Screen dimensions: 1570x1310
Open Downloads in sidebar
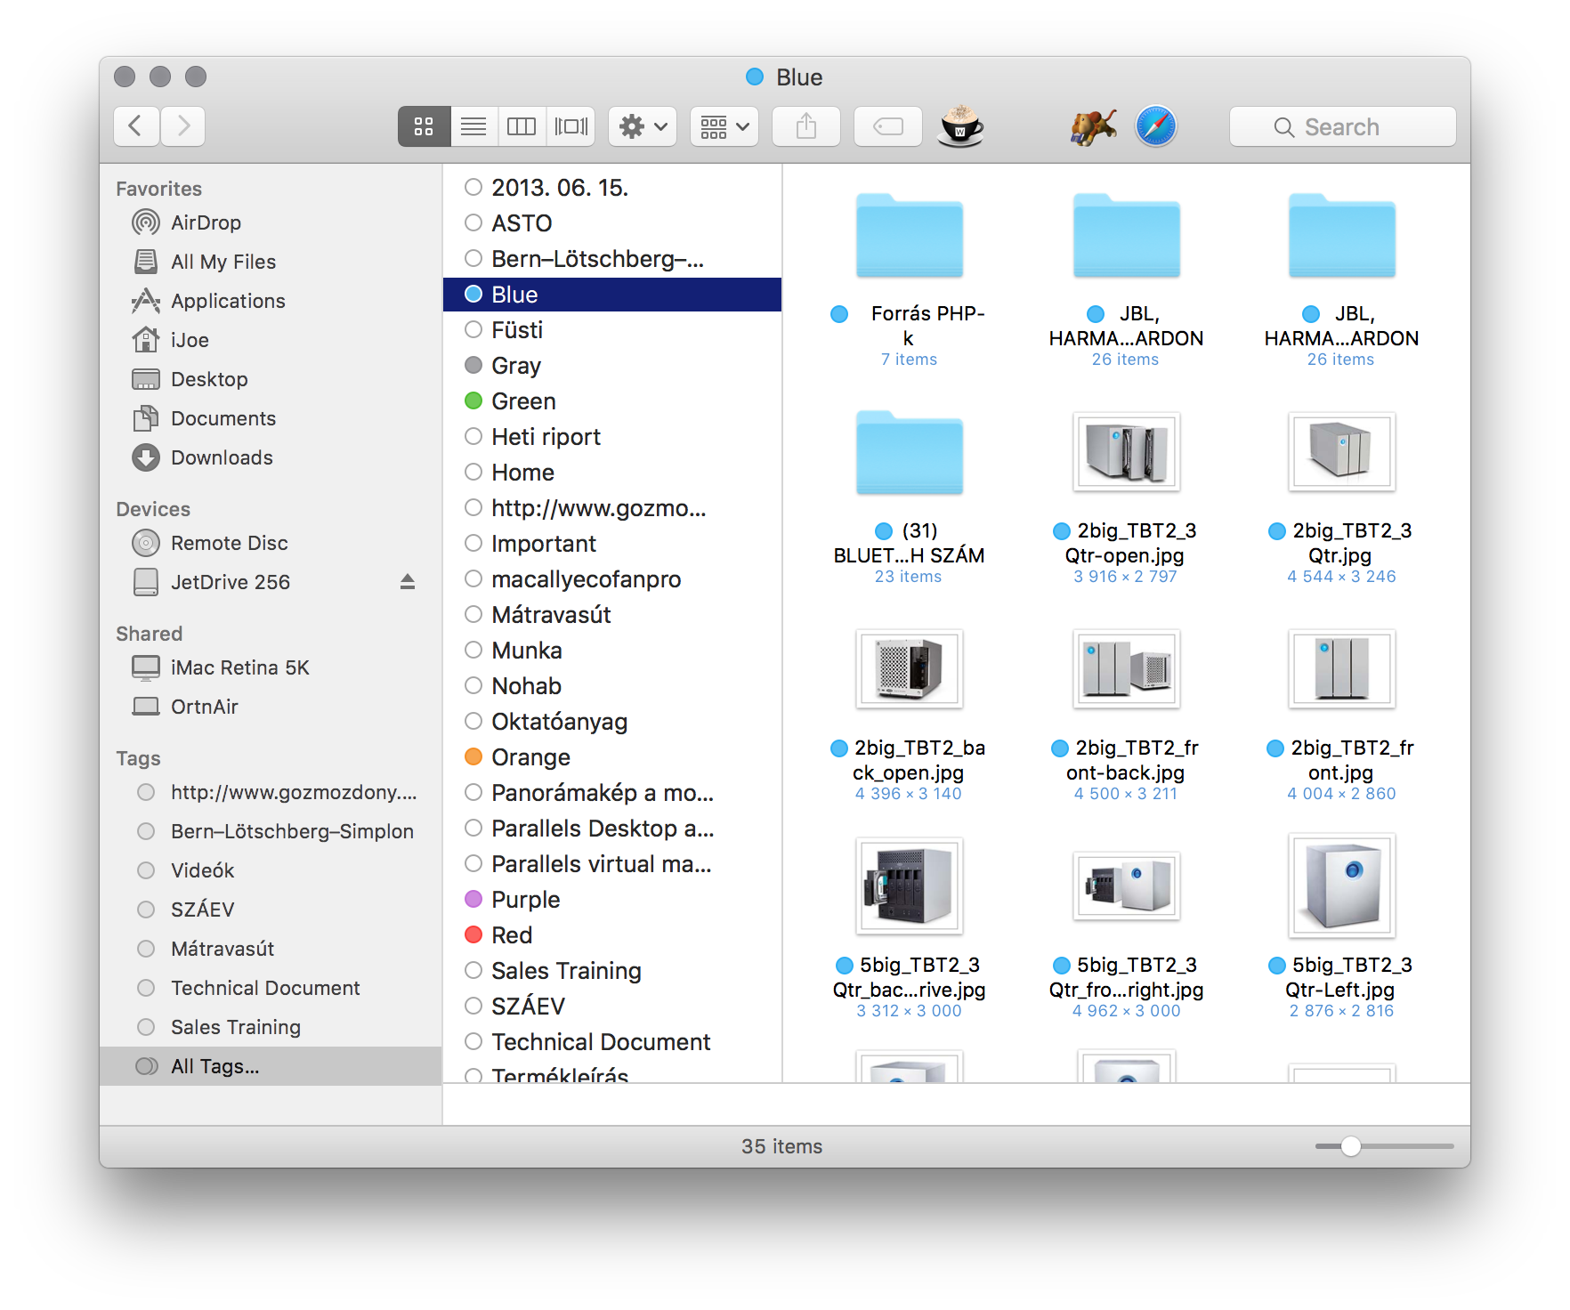(x=271, y=457)
